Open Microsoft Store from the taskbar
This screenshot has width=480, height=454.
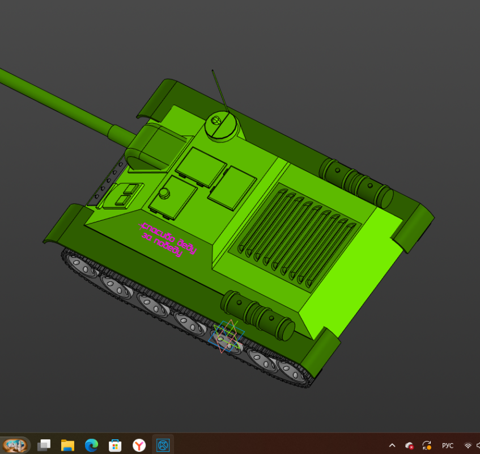(115, 445)
